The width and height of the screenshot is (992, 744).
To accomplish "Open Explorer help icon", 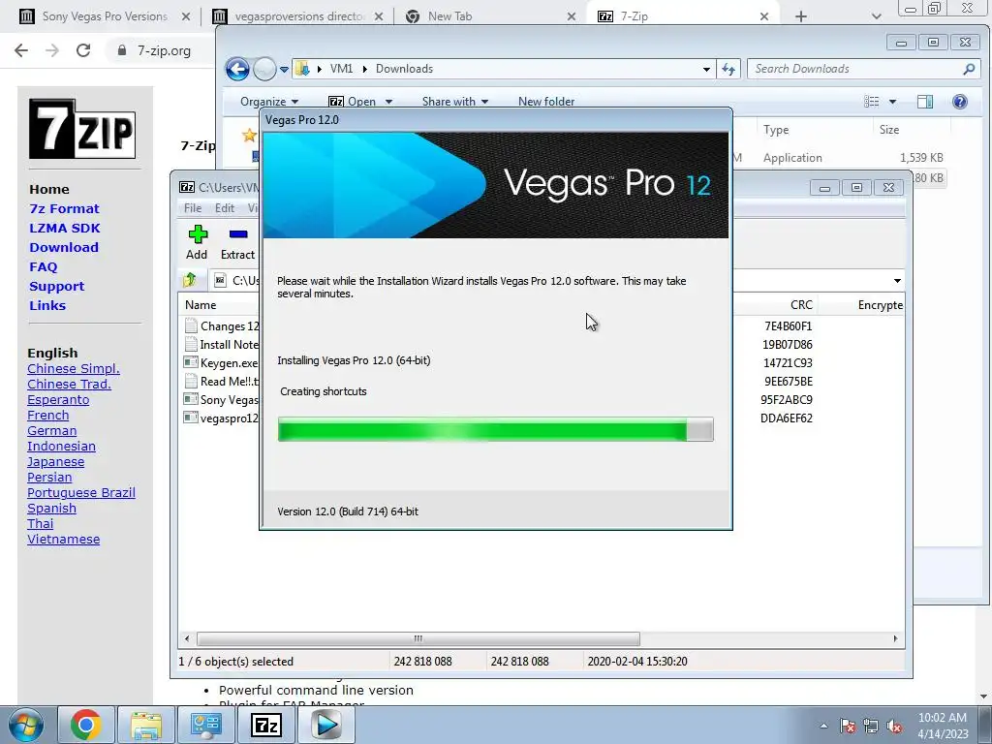I will (x=960, y=101).
